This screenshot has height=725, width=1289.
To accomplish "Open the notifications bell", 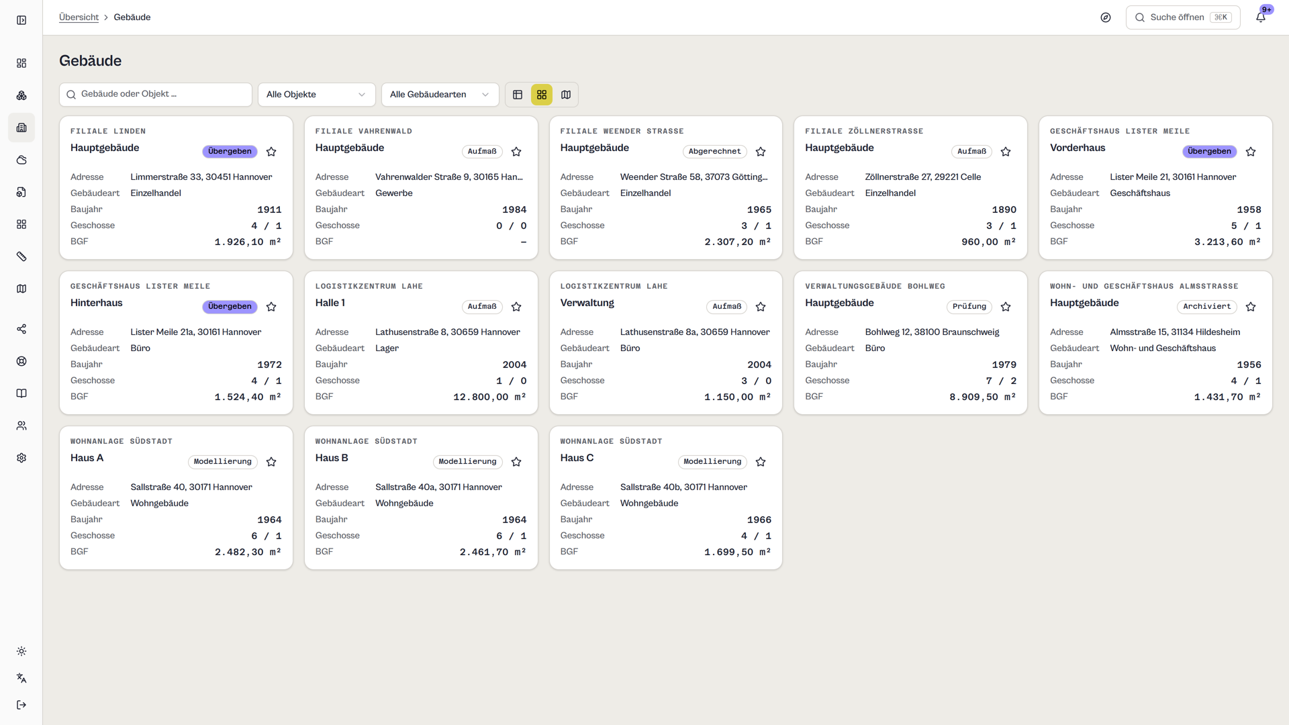I will [1261, 17].
